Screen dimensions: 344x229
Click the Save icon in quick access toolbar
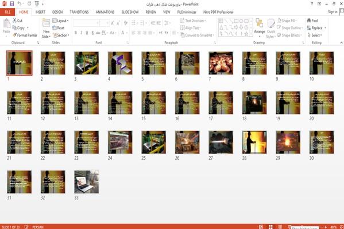click(x=12, y=3)
